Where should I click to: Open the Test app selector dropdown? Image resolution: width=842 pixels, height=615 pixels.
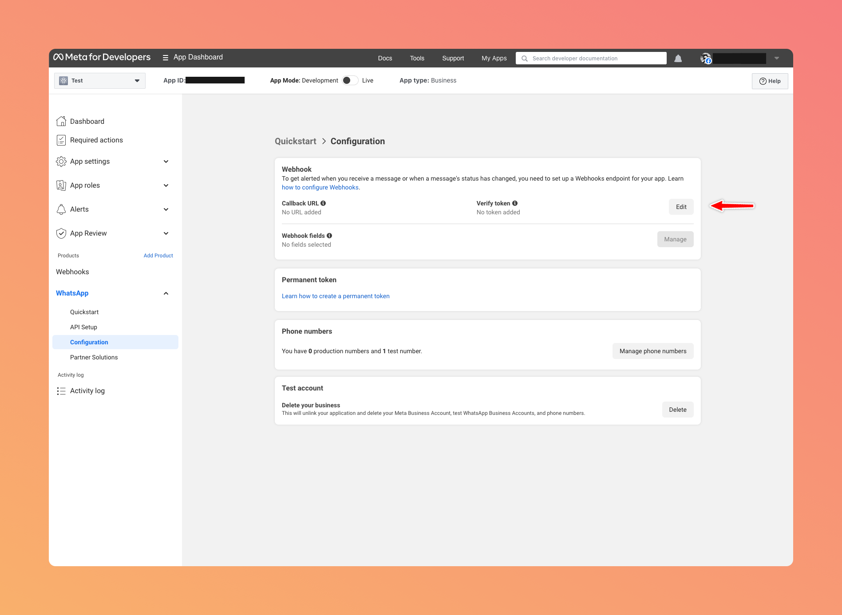click(x=100, y=81)
